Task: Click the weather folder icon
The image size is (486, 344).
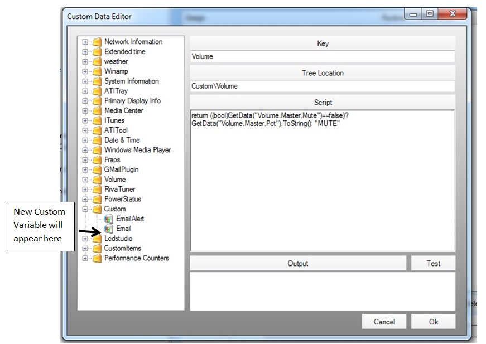Action: tap(97, 62)
